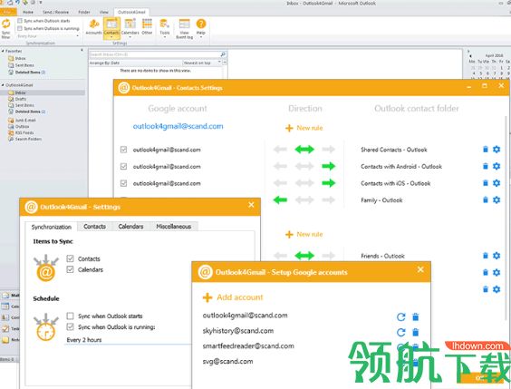Open Junk E-mail folder in the Outlook tree
This screenshot has width=511, height=389.
pos(22,120)
